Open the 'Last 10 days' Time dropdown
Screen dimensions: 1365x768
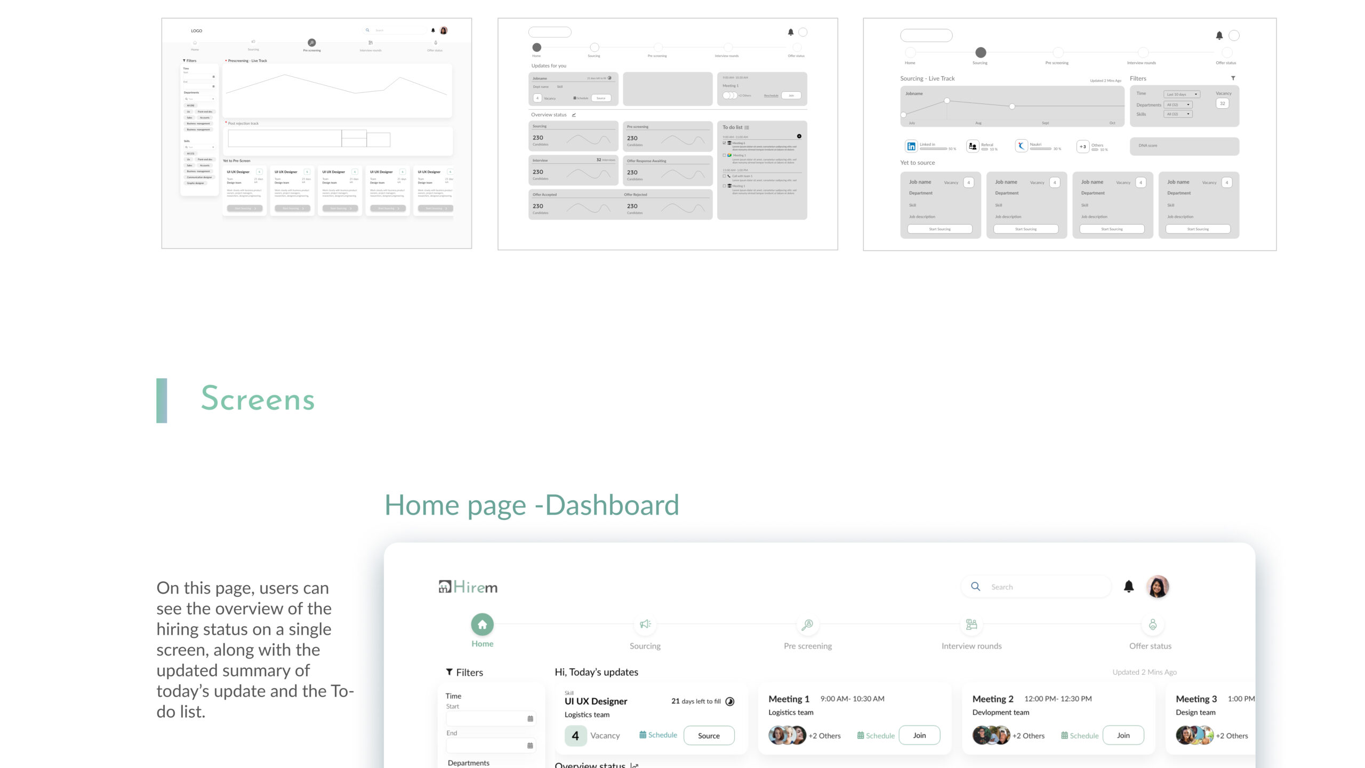[1182, 94]
